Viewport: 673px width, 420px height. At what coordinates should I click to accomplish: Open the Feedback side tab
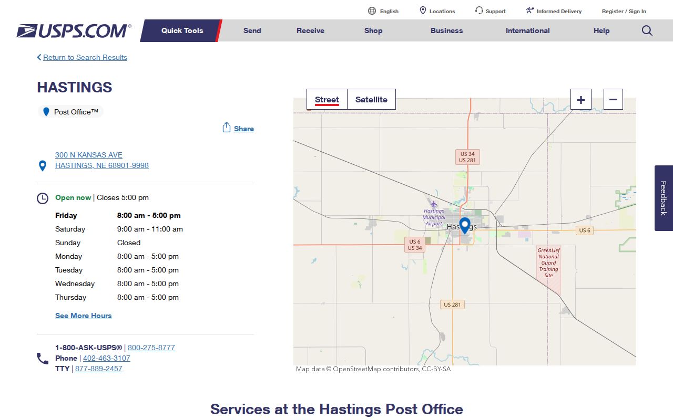pyautogui.click(x=664, y=198)
